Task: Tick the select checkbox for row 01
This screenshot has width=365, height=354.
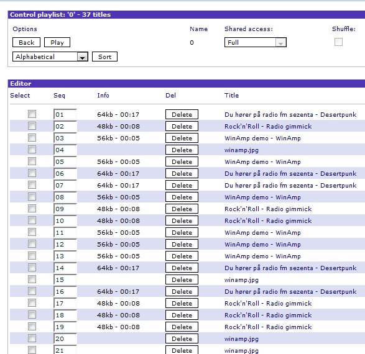Action: (32, 114)
